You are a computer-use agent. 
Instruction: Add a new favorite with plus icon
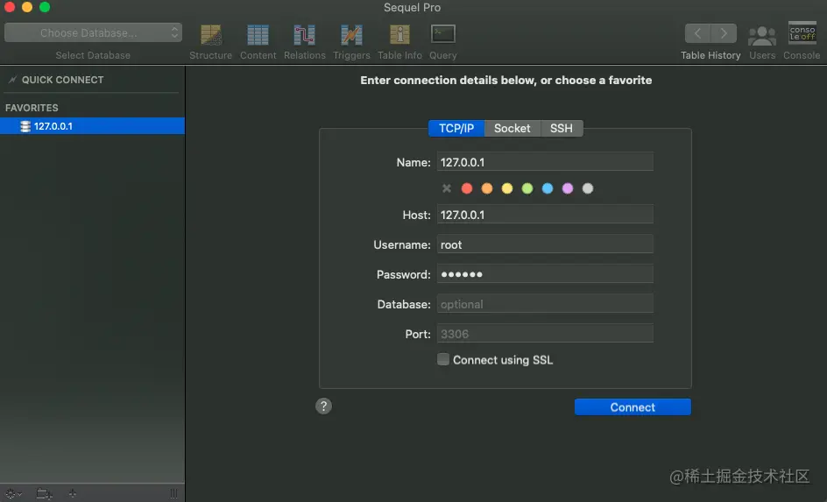72,493
